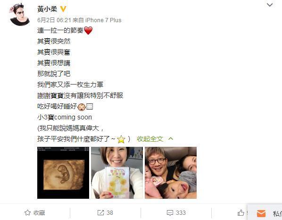Open the woman holding booklet photo
This screenshot has width=282, height=220.
(117, 173)
